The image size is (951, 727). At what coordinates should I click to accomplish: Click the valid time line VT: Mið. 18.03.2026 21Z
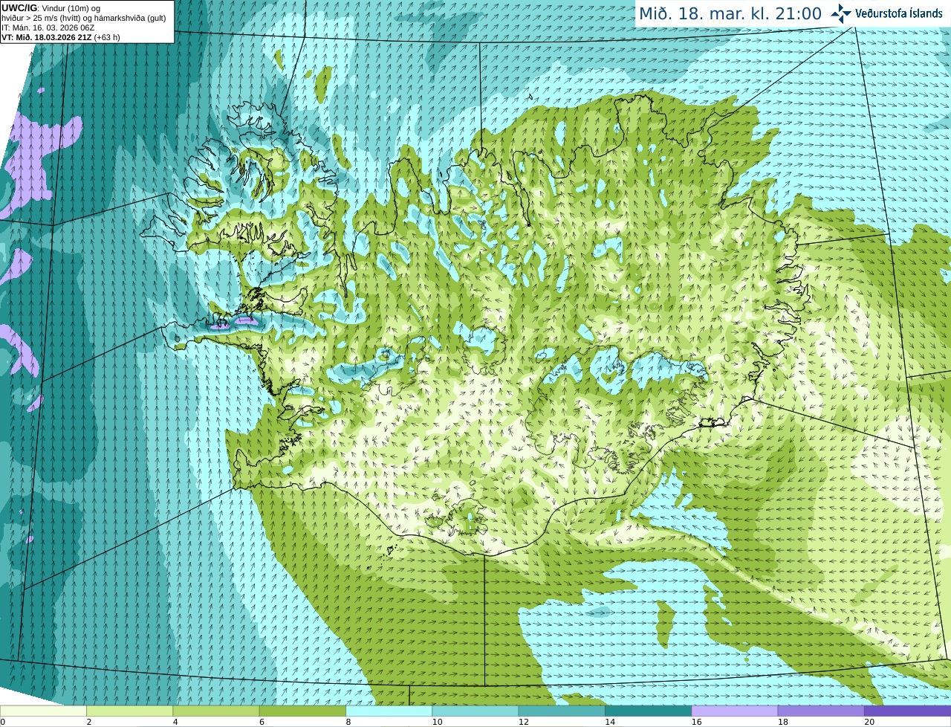(61, 37)
